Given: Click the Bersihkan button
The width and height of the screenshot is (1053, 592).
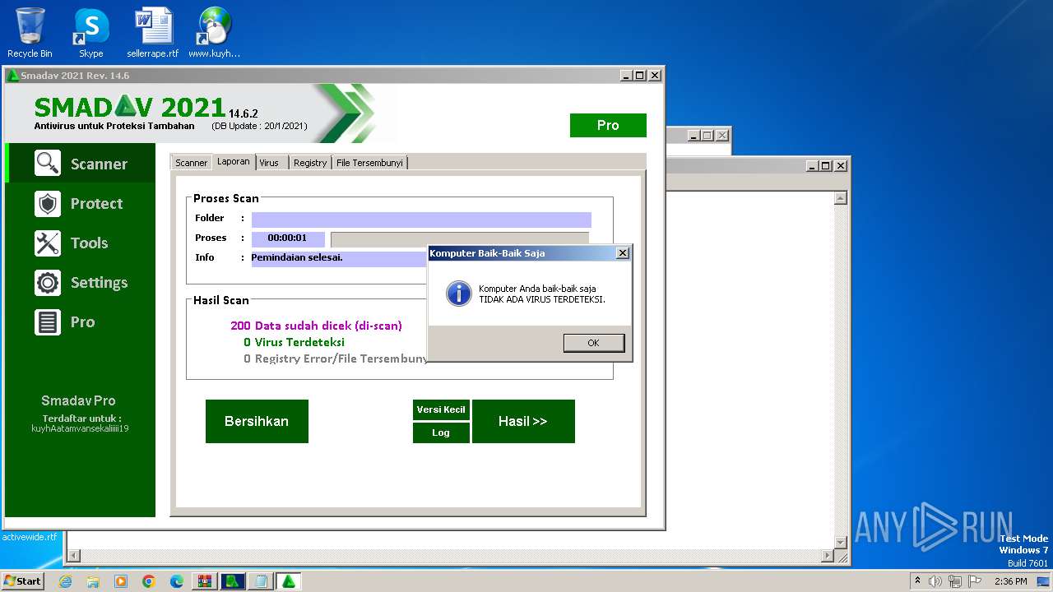Looking at the screenshot, I should tap(257, 421).
